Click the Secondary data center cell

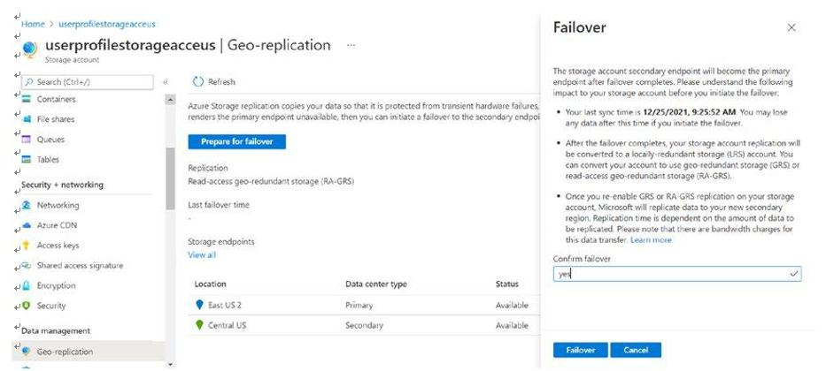point(364,325)
